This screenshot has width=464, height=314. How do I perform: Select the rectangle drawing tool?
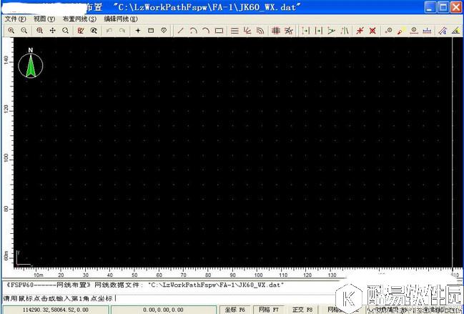219,31
